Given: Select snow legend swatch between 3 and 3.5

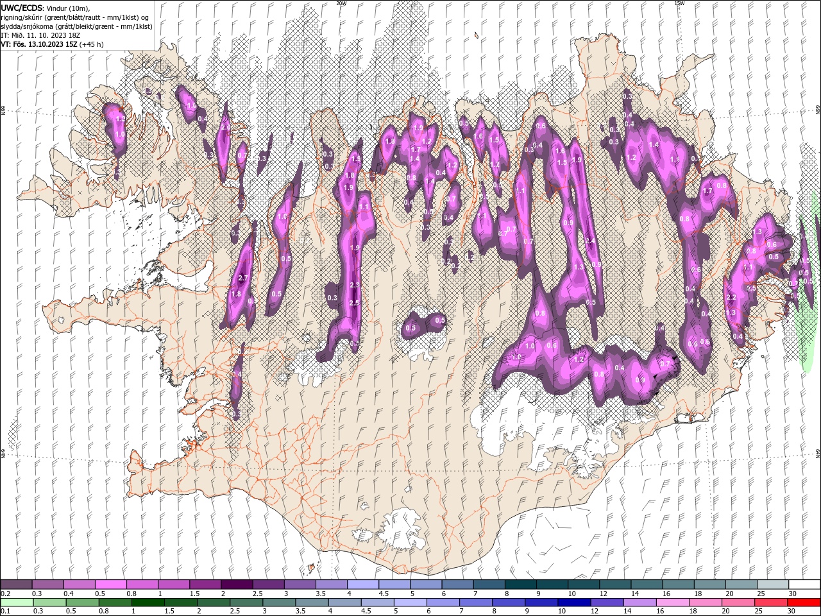Looking at the screenshot, I should pyautogui.click(x=299, y=585).
